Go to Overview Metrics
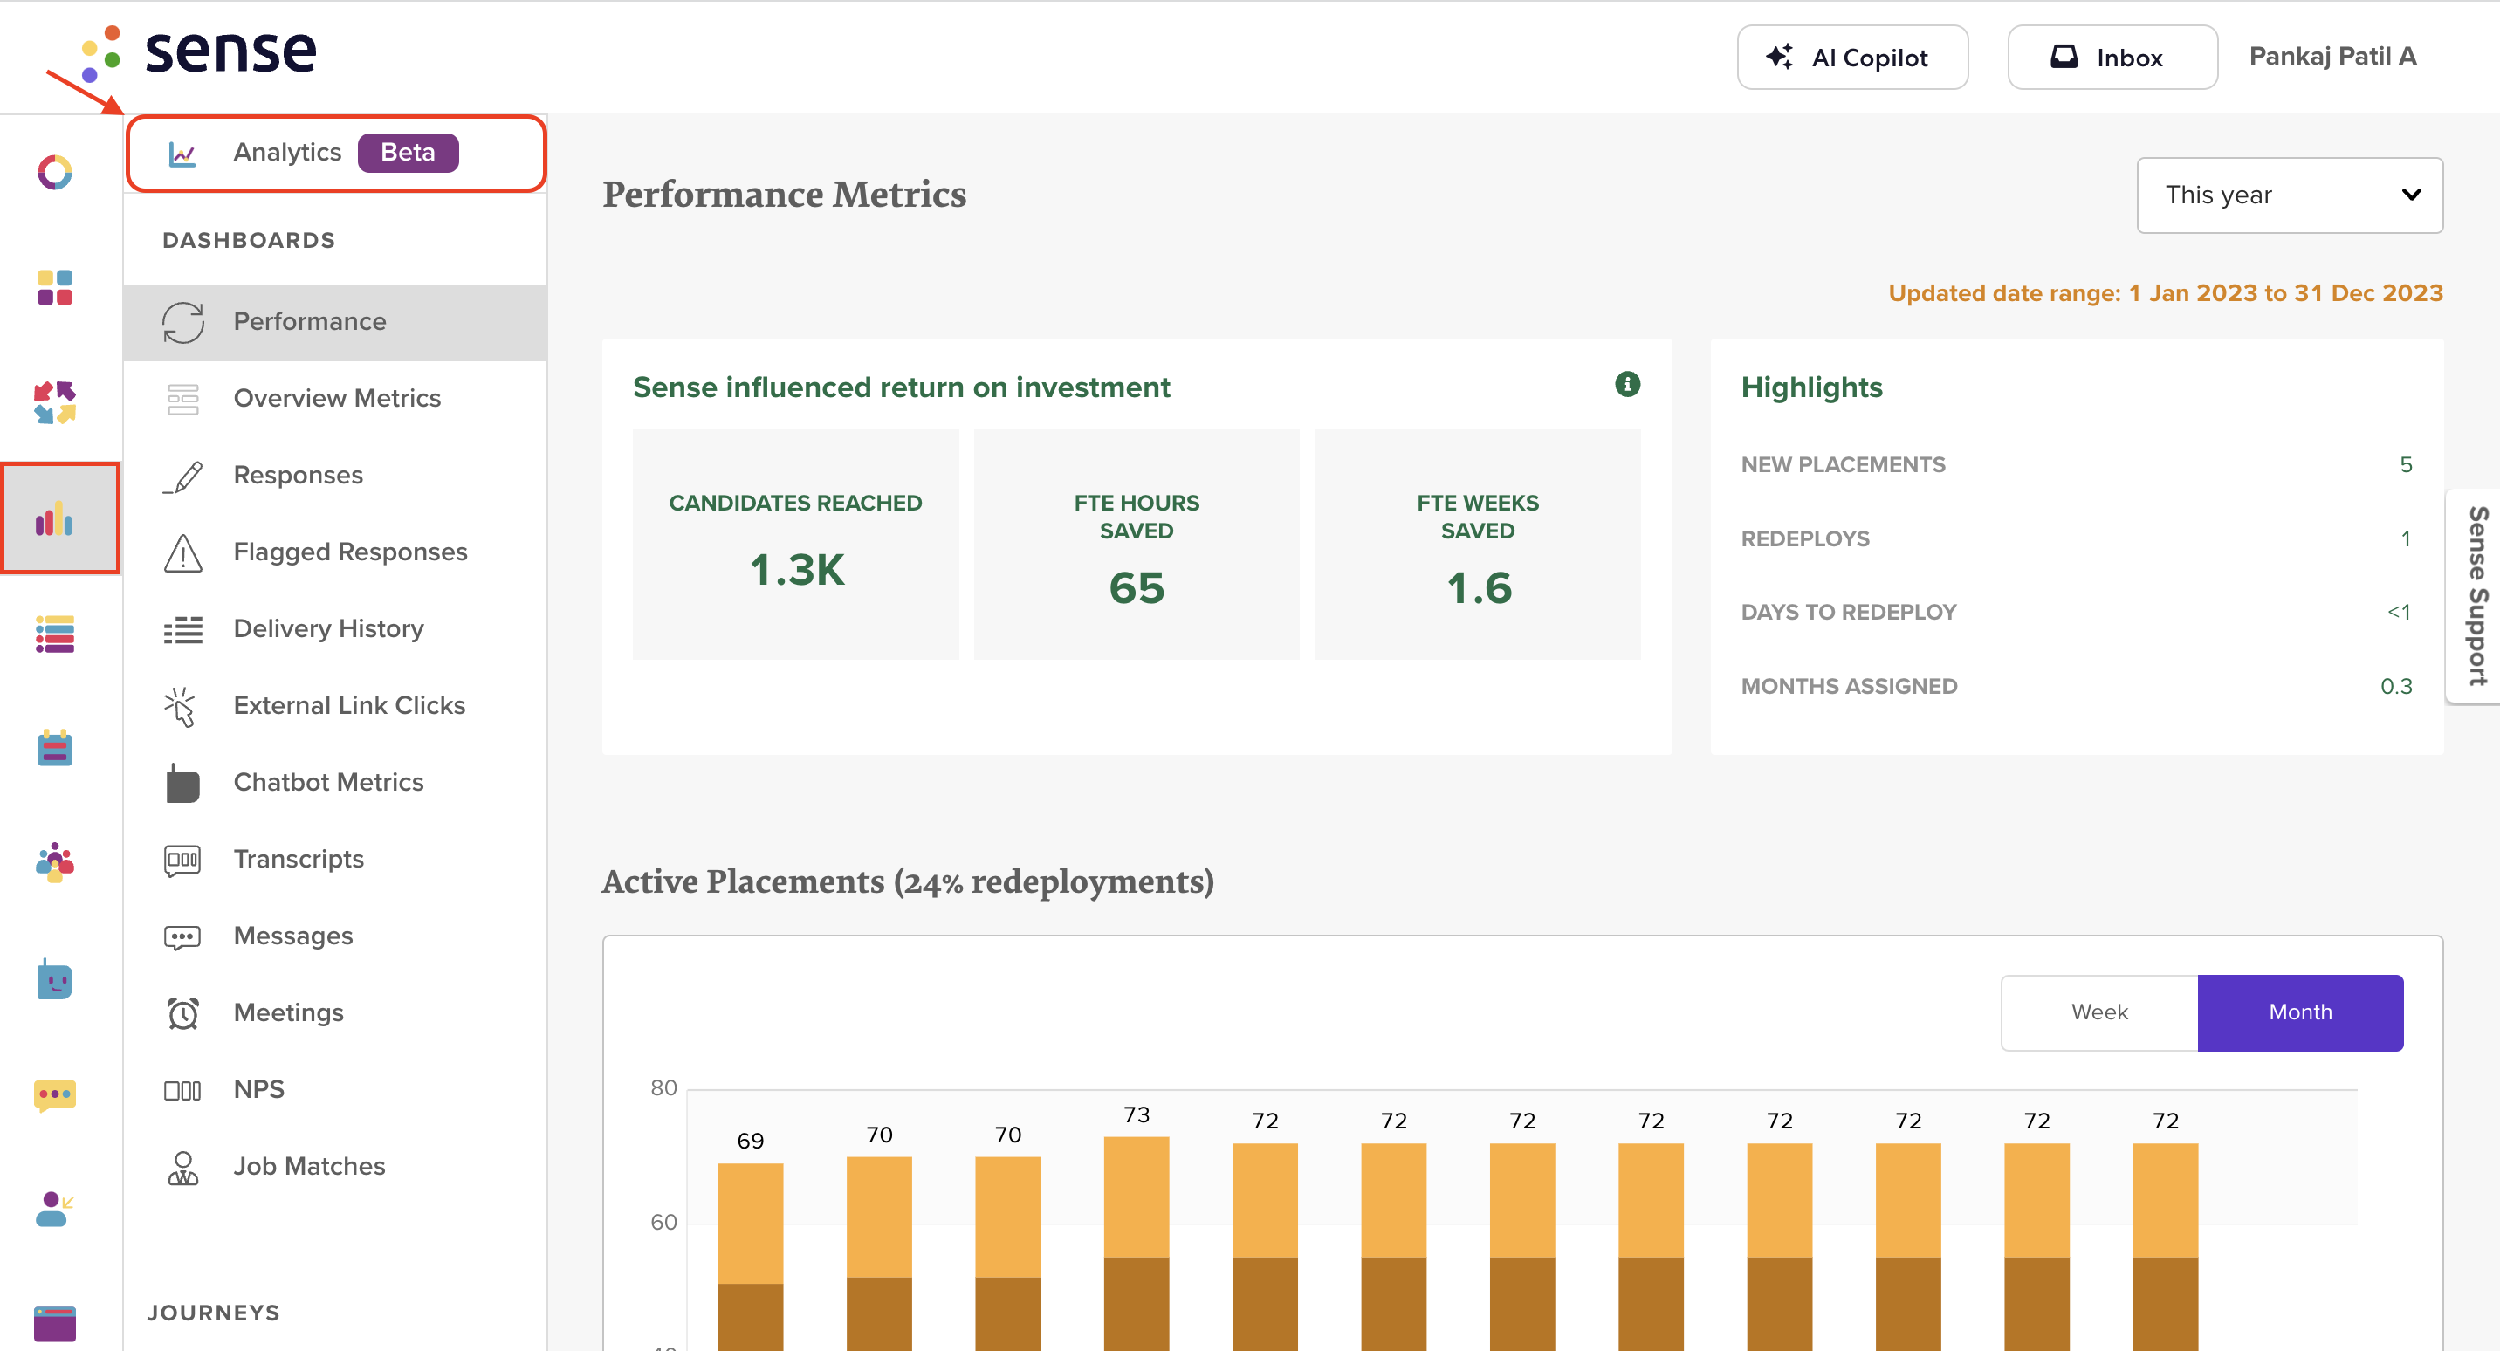This screenshot has width=2500, height=1351. click(335, 399)
